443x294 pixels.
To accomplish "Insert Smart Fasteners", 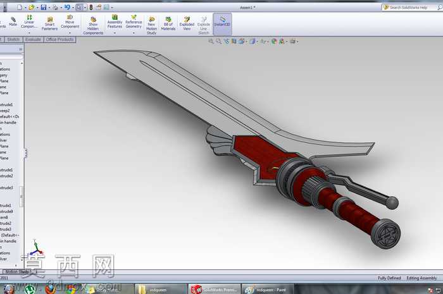I will pyautogui.click(x=49, y=23).
